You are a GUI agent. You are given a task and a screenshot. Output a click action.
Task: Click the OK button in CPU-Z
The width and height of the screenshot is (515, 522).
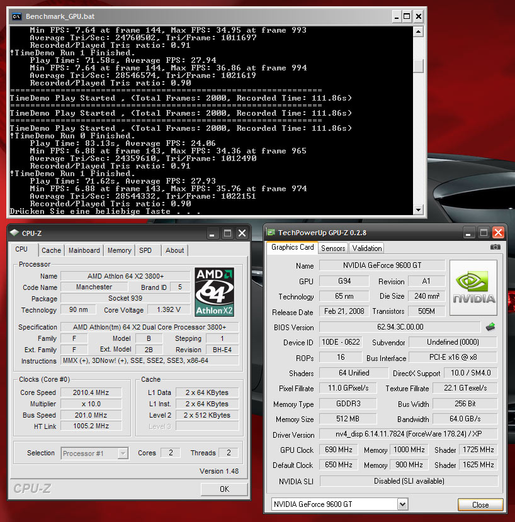224,489
